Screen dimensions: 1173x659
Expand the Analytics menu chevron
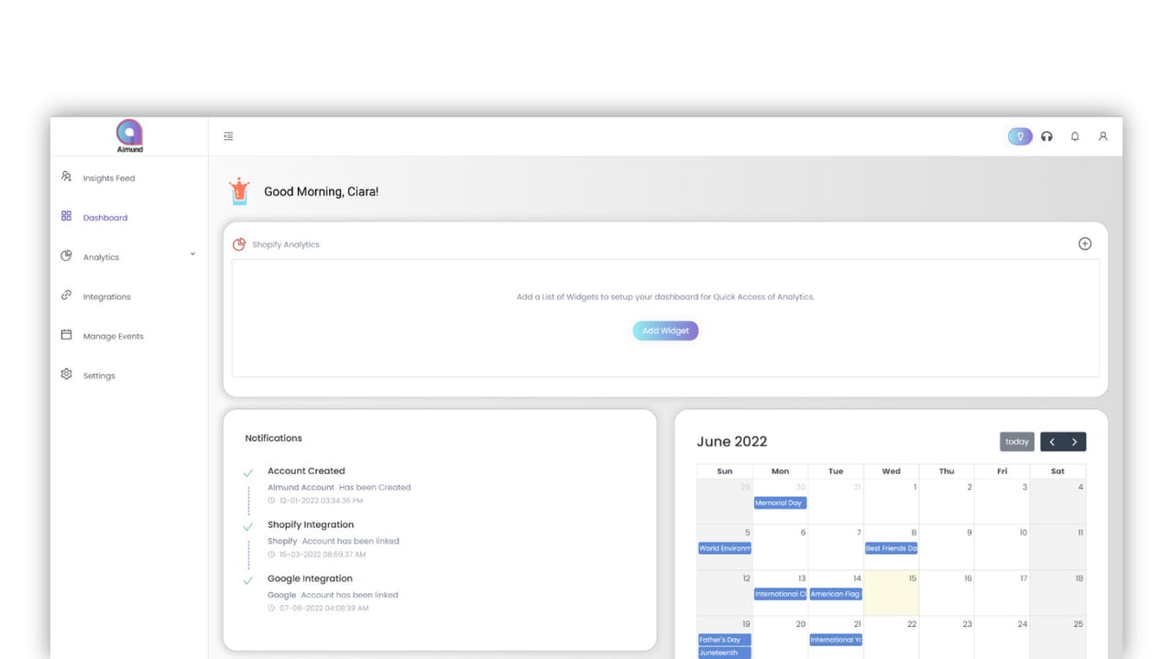(192, 254)
